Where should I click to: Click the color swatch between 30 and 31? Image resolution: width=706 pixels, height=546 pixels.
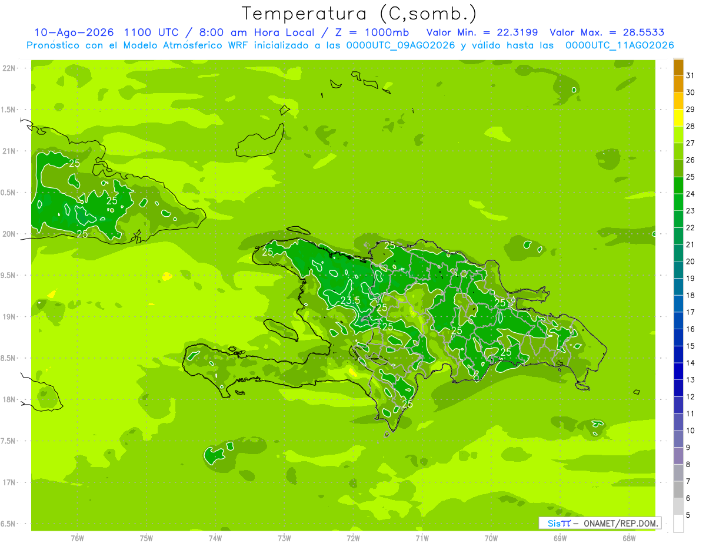pyautogui.click(x=678, y=84)
